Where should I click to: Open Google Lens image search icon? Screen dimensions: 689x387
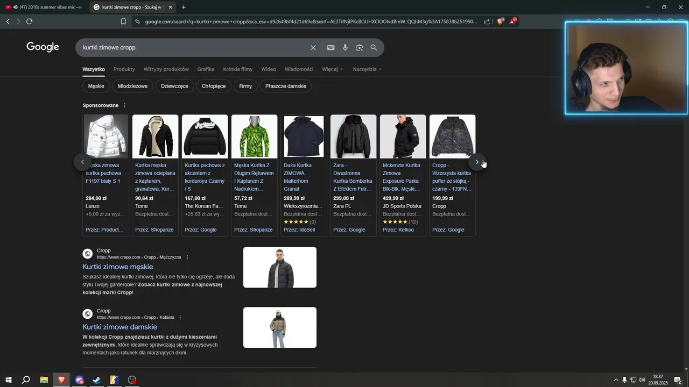(x=360, y=48)
